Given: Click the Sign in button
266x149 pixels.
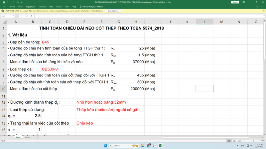Looking at the screenshot, I should coord(235,2).
